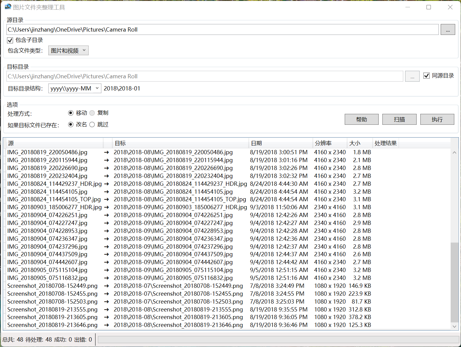Click target path 2018\2018-09\IMG_20180904_074227247.jpg
The height and width of the screenshot is (347, 461).
(x=173, y=223)
